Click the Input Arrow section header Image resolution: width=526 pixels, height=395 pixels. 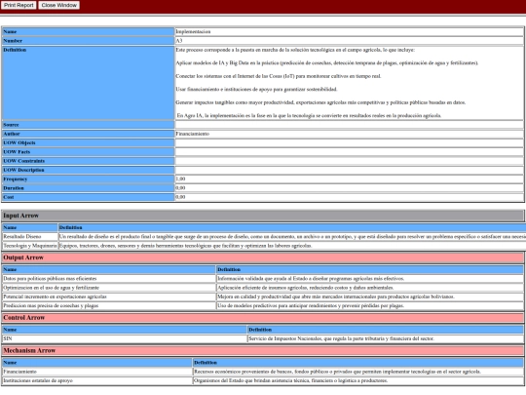click(x=262, y=216)
